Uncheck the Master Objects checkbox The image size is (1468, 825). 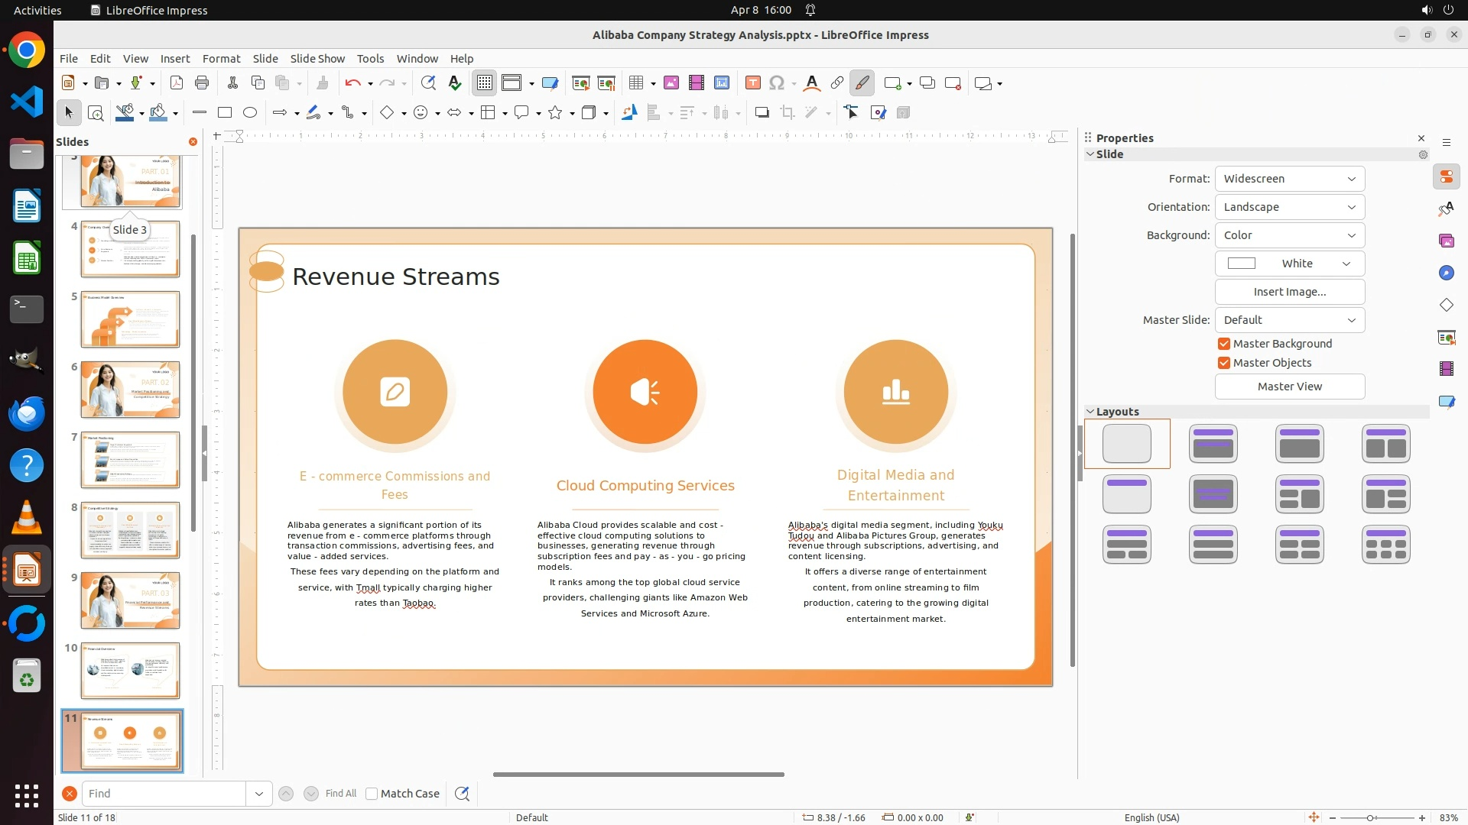click(1224, 363)
